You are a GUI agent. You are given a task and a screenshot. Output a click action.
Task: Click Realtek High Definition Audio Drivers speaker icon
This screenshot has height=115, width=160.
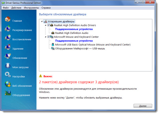point(52,25)
